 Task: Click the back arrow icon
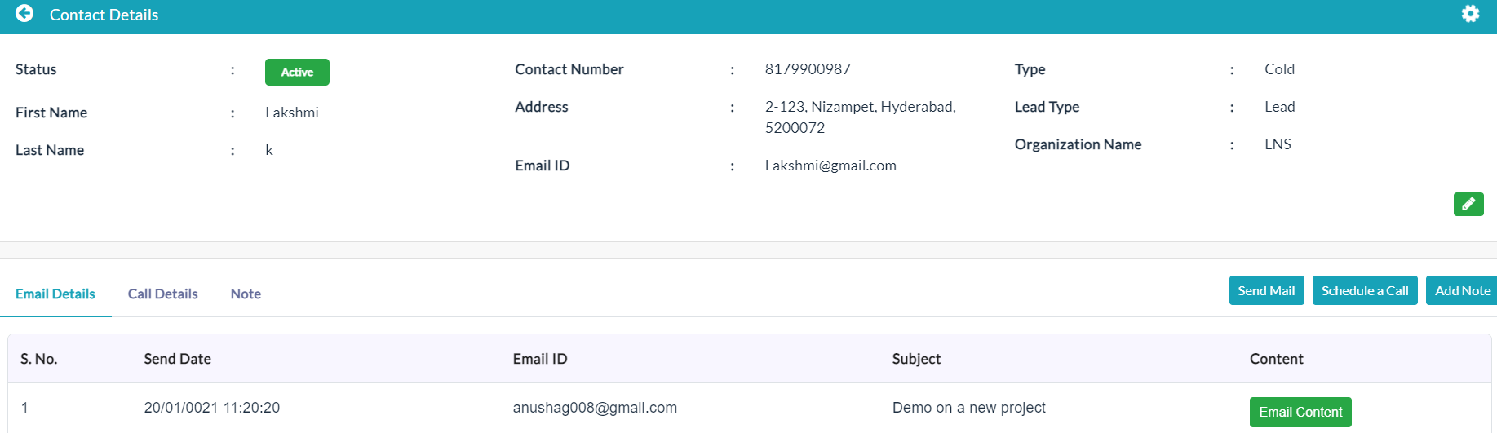(24, 14)
